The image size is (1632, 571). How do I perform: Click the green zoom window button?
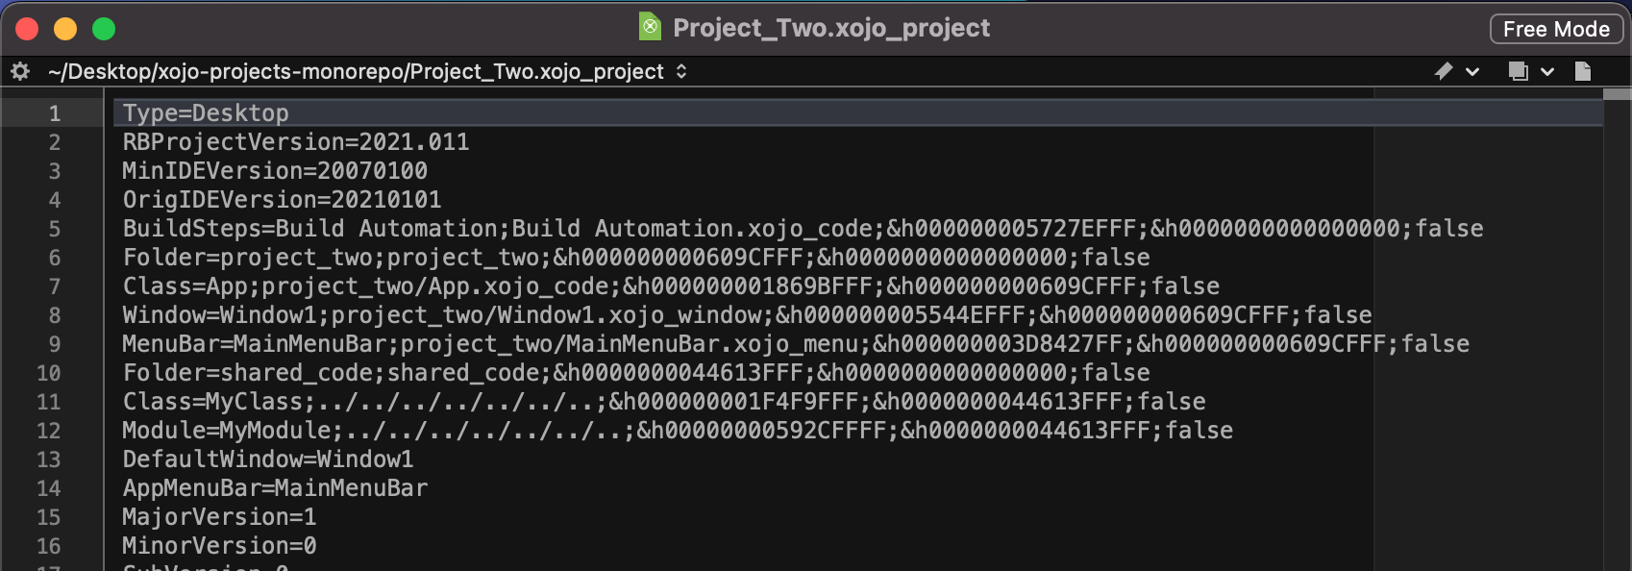(104, 29)
